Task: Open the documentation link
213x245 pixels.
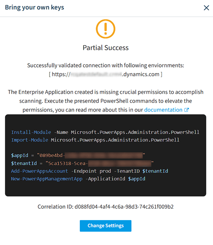Action: point(163,110)
